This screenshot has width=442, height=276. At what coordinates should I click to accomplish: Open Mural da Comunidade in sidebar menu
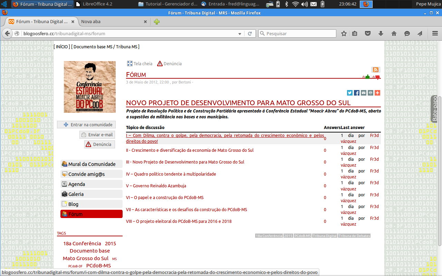click(92, 164)
